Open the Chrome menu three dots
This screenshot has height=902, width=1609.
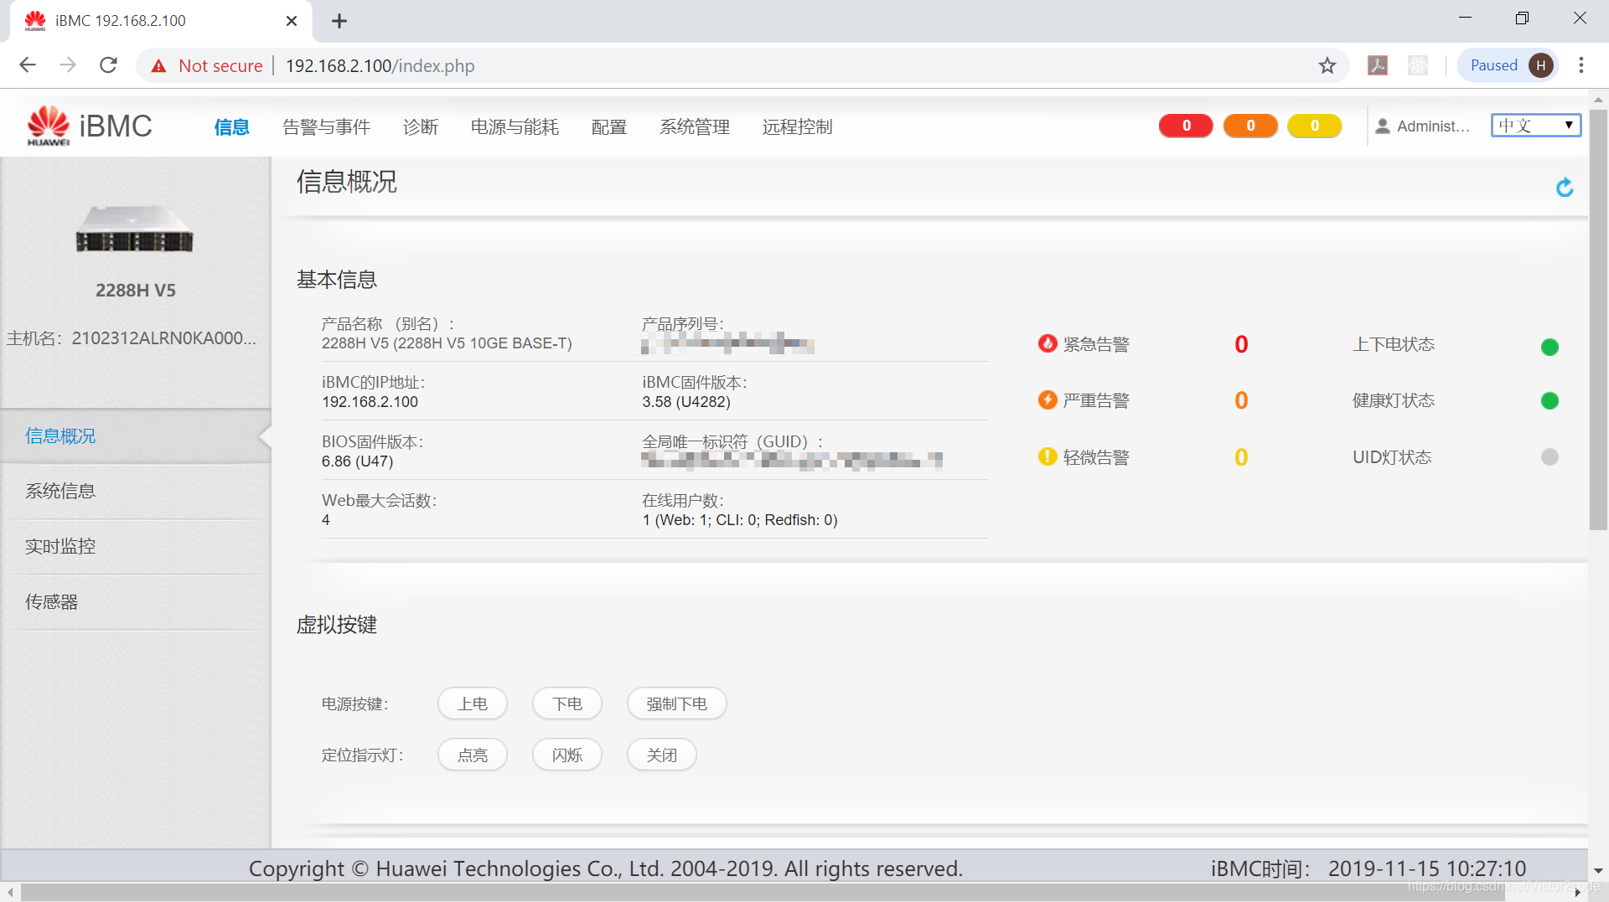(x=1581, y=65)
